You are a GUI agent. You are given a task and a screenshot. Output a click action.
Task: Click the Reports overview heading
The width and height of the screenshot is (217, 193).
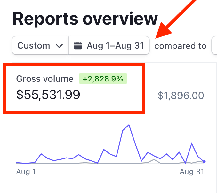[x=85, y=19]
